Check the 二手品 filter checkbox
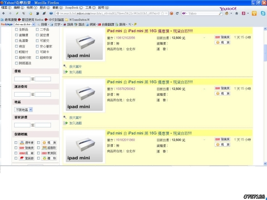The height and width of the screenshot is (200, 267). [x=37, y=30]
